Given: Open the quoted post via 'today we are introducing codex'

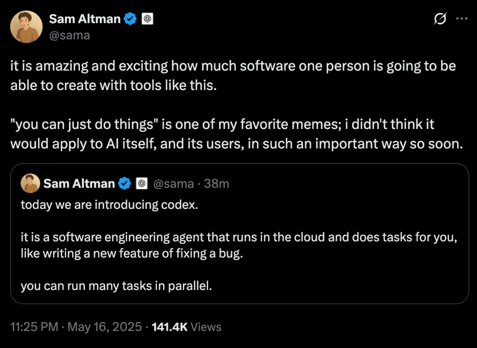Looking at the screenshot, I should [x=109, y=205].
